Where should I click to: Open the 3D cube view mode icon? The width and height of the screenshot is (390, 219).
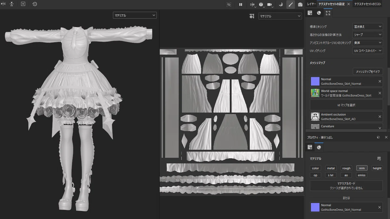(261, 4)
